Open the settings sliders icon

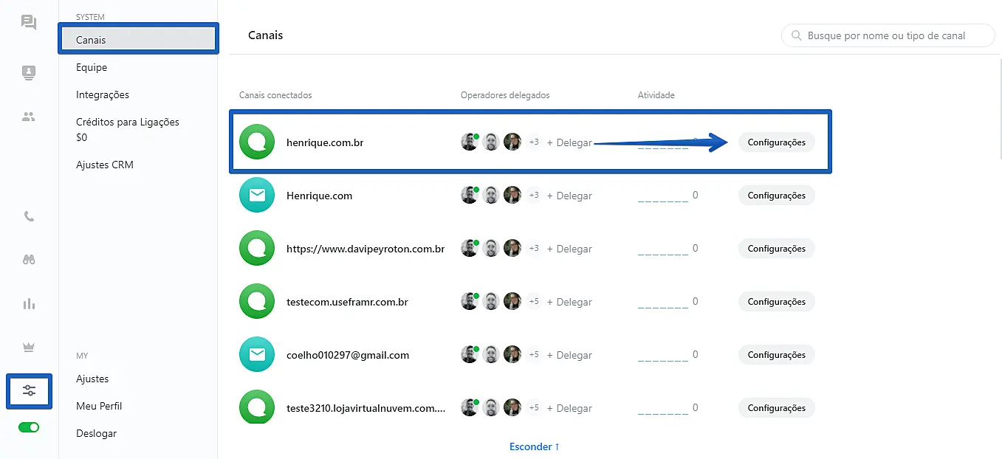[29, 391]
